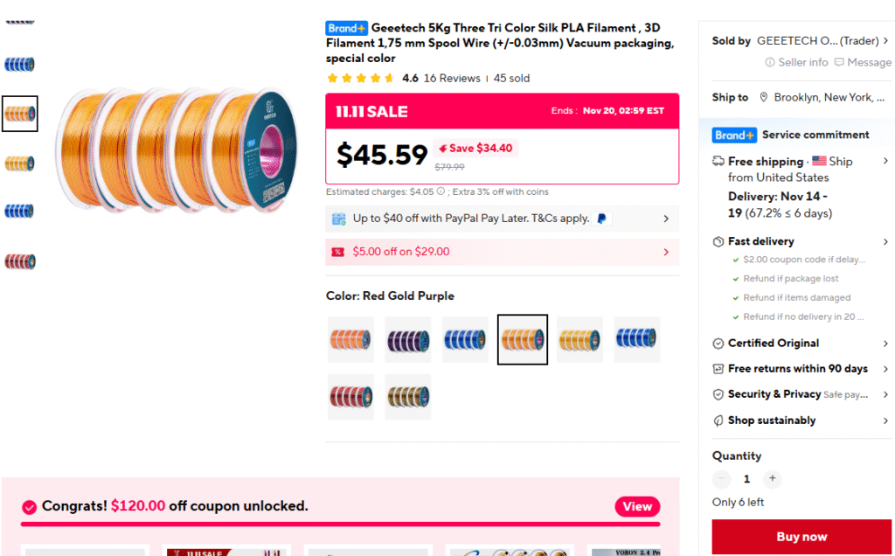Select the purple filament color swatch
The height and width of the screenshot is (556, 895).
click(x=408, y=339)
